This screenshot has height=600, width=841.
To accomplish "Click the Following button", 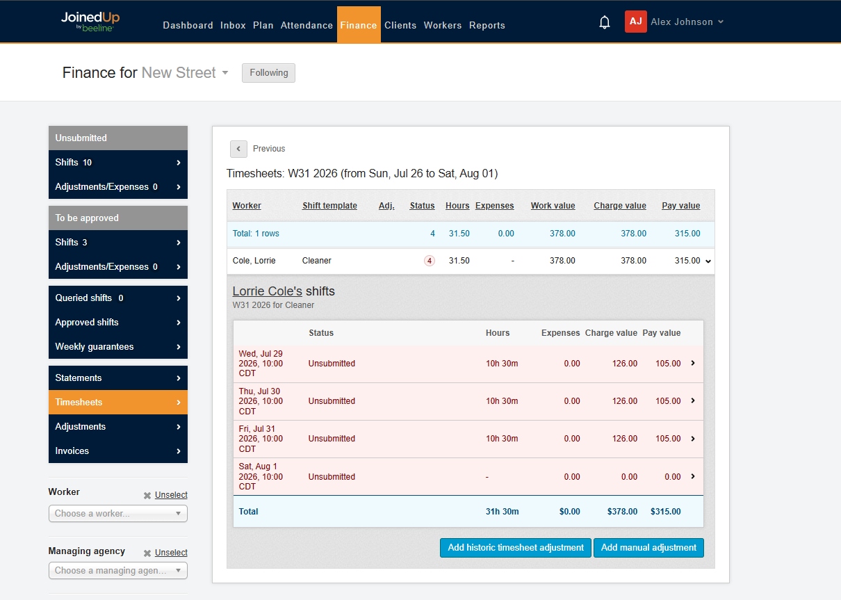I will pyautogui.click(x=269, y=73).
